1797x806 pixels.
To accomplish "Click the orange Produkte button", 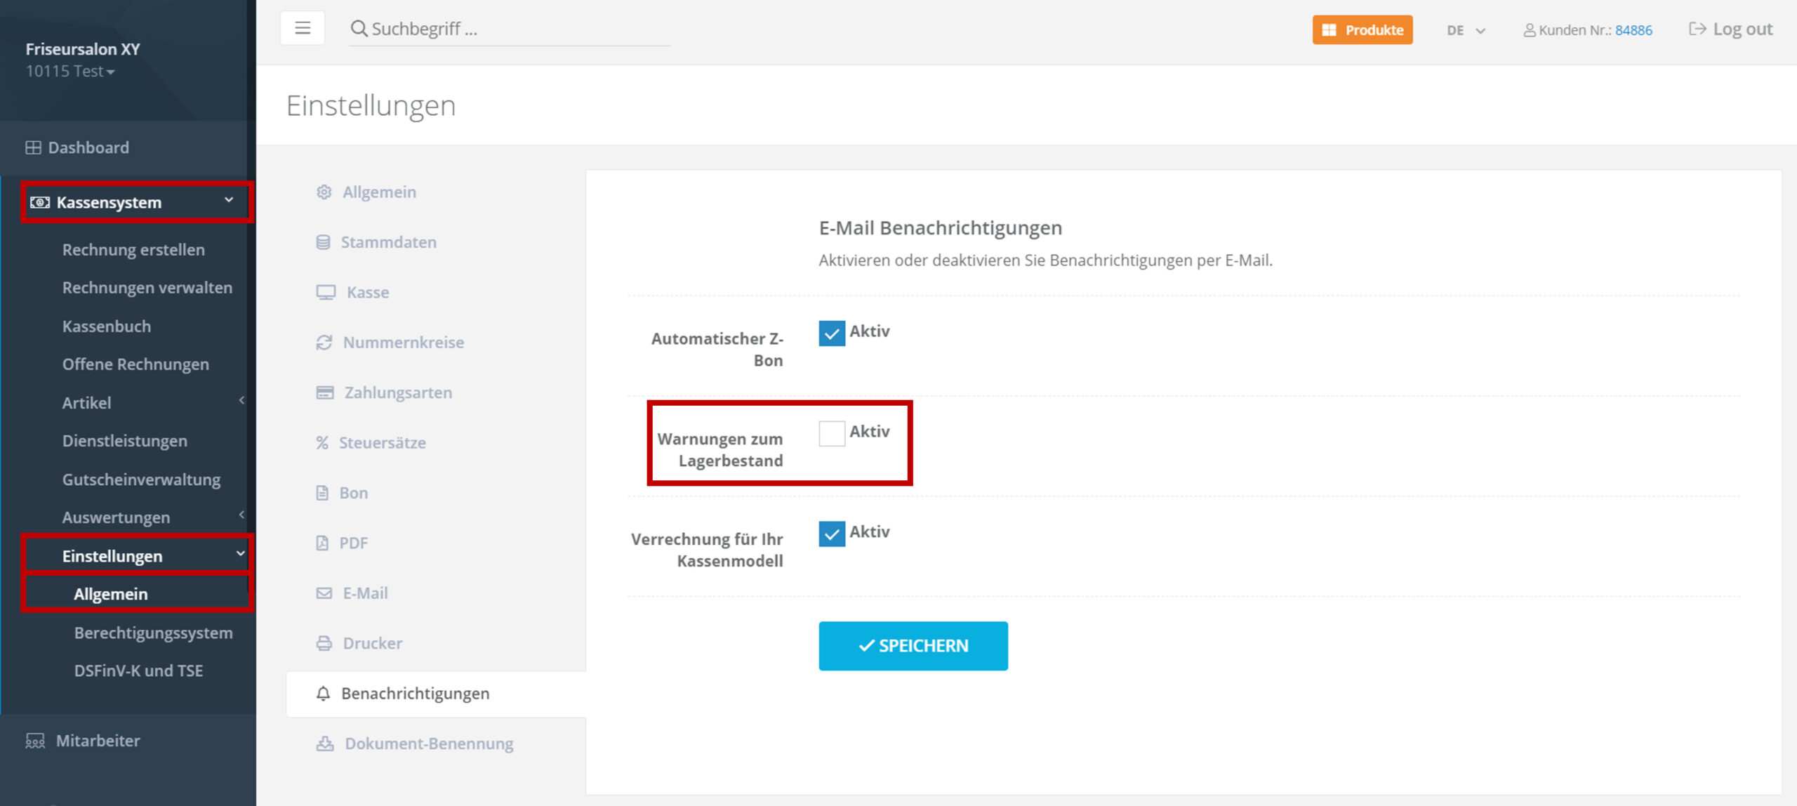I will tap(1362, 30).
